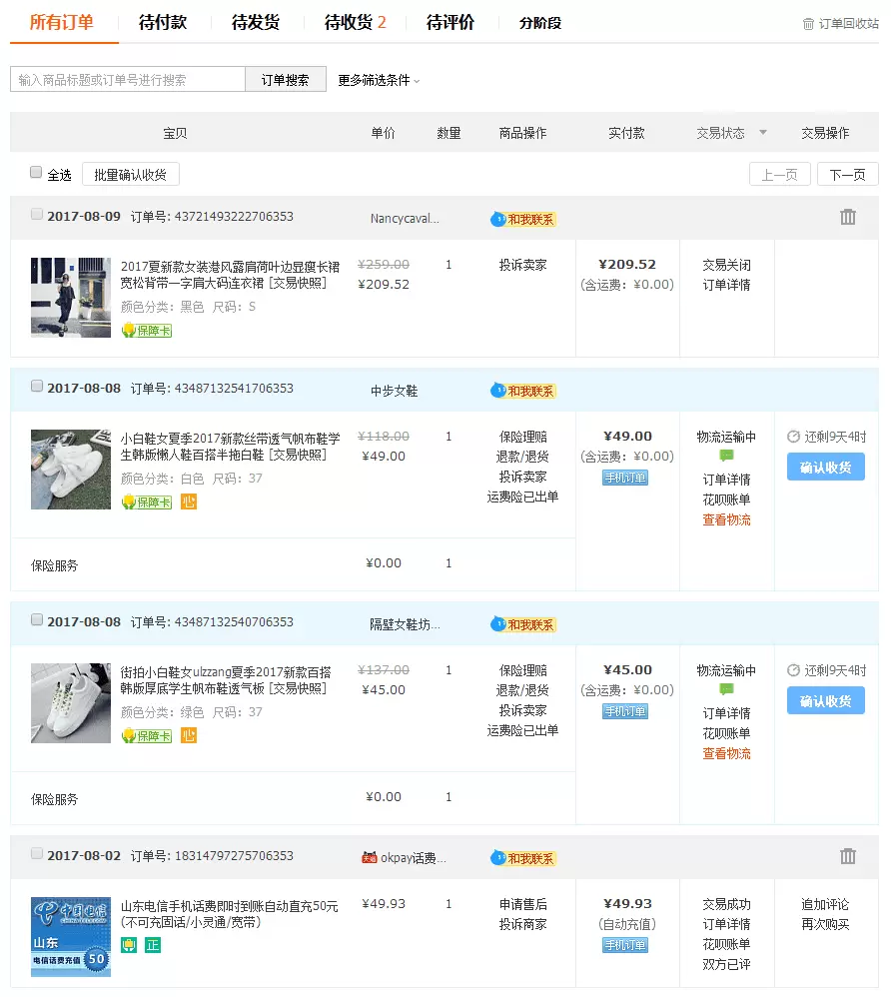This screenshot has width=891, height=997.
Task: Click trash icon for the 2017-08-09 order
Action: (847, 217)
